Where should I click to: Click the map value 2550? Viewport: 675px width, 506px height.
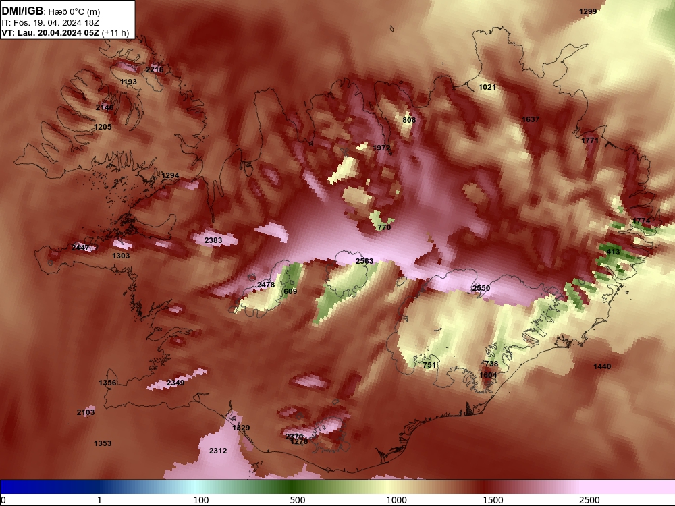pyautogui.click(x=481, y=288)
